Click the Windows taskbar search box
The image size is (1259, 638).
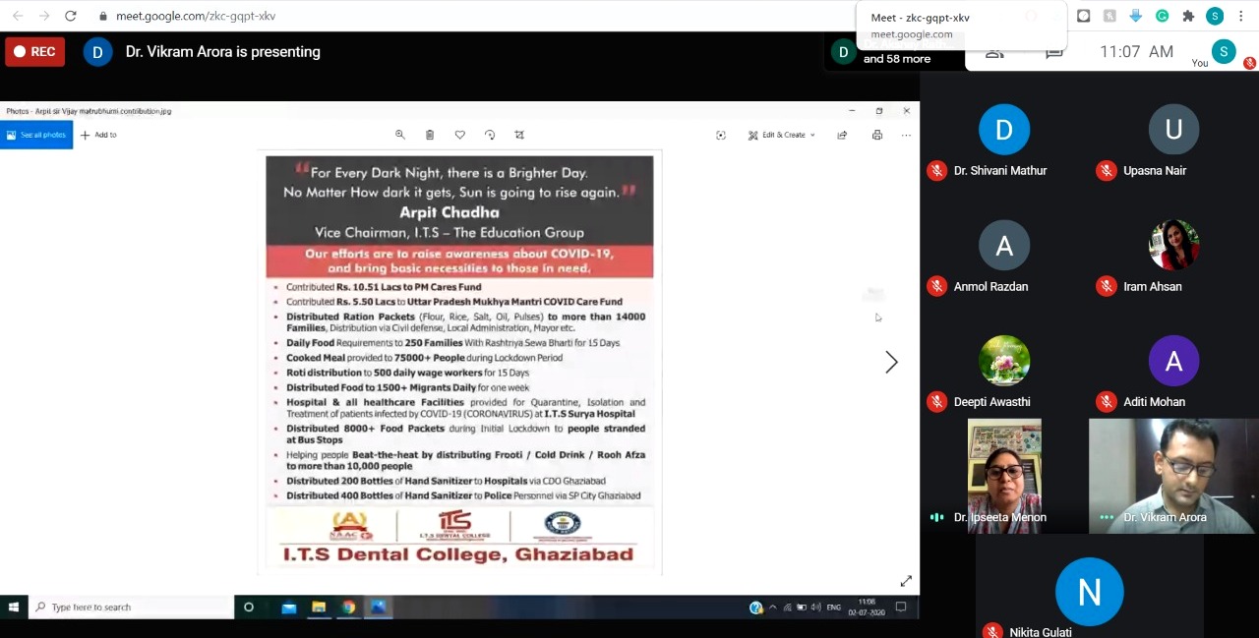click(131, 608)
